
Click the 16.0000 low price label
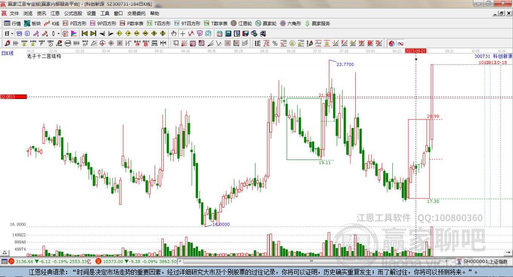(221, 224)
